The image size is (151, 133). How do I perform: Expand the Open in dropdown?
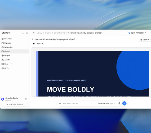point(145,40)
